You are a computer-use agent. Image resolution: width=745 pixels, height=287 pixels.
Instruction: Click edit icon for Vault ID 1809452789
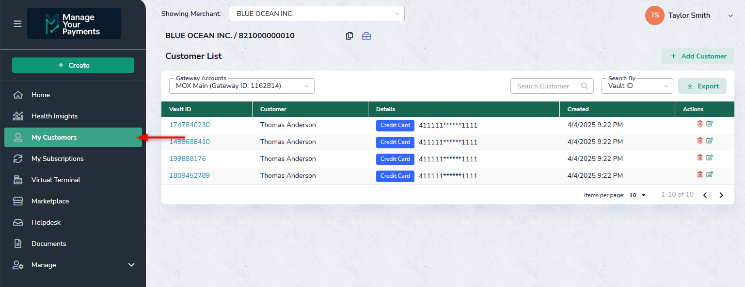pos(710,174)
